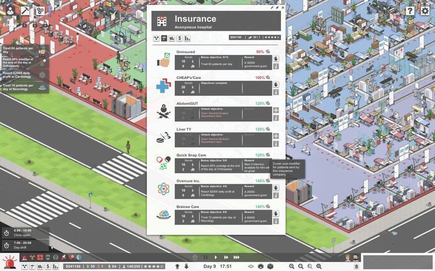Click trash can icon in bottom bar

pos(356,267)
